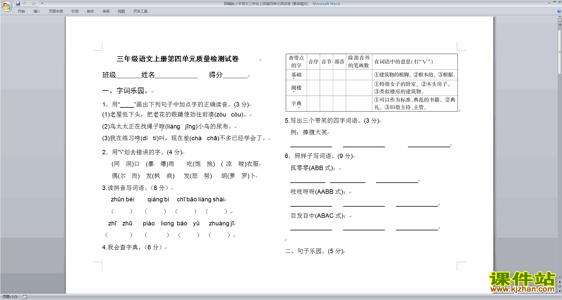This screenshot has width=562, height=300.
Task: Click the vertical scrollbar up arrow
Action: tap(560, 25)
